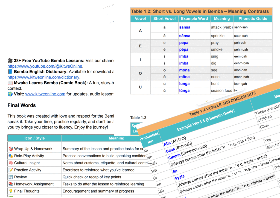Click the example word 'imba'
Screen dimensions: 280x198
click(184, 56)
